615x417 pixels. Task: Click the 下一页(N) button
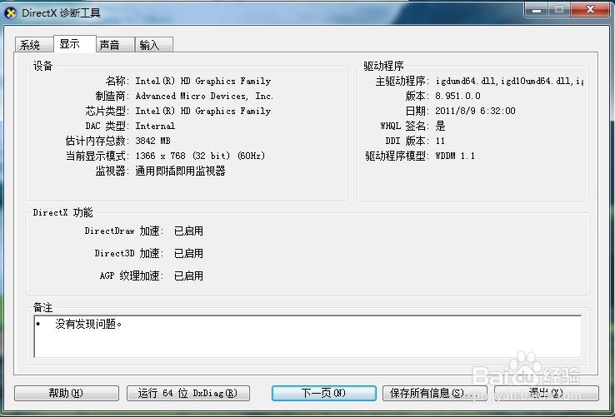(323, 393)
